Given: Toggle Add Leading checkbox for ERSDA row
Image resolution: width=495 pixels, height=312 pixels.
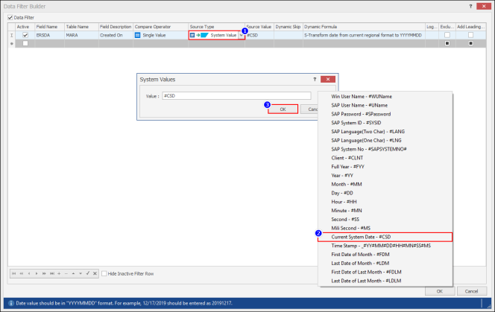Looking at the screenshot, I should pyautogui.click(x=470, y=35).
